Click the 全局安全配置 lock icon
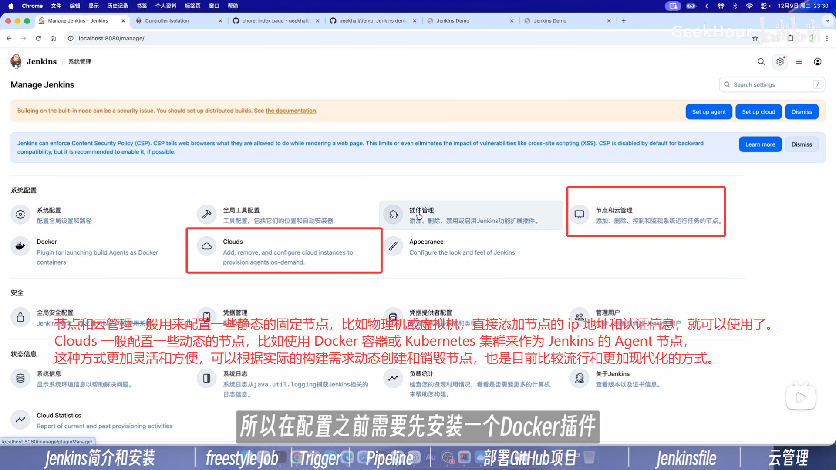The width and height of the screenshot is (836, 470). point(20,317)
